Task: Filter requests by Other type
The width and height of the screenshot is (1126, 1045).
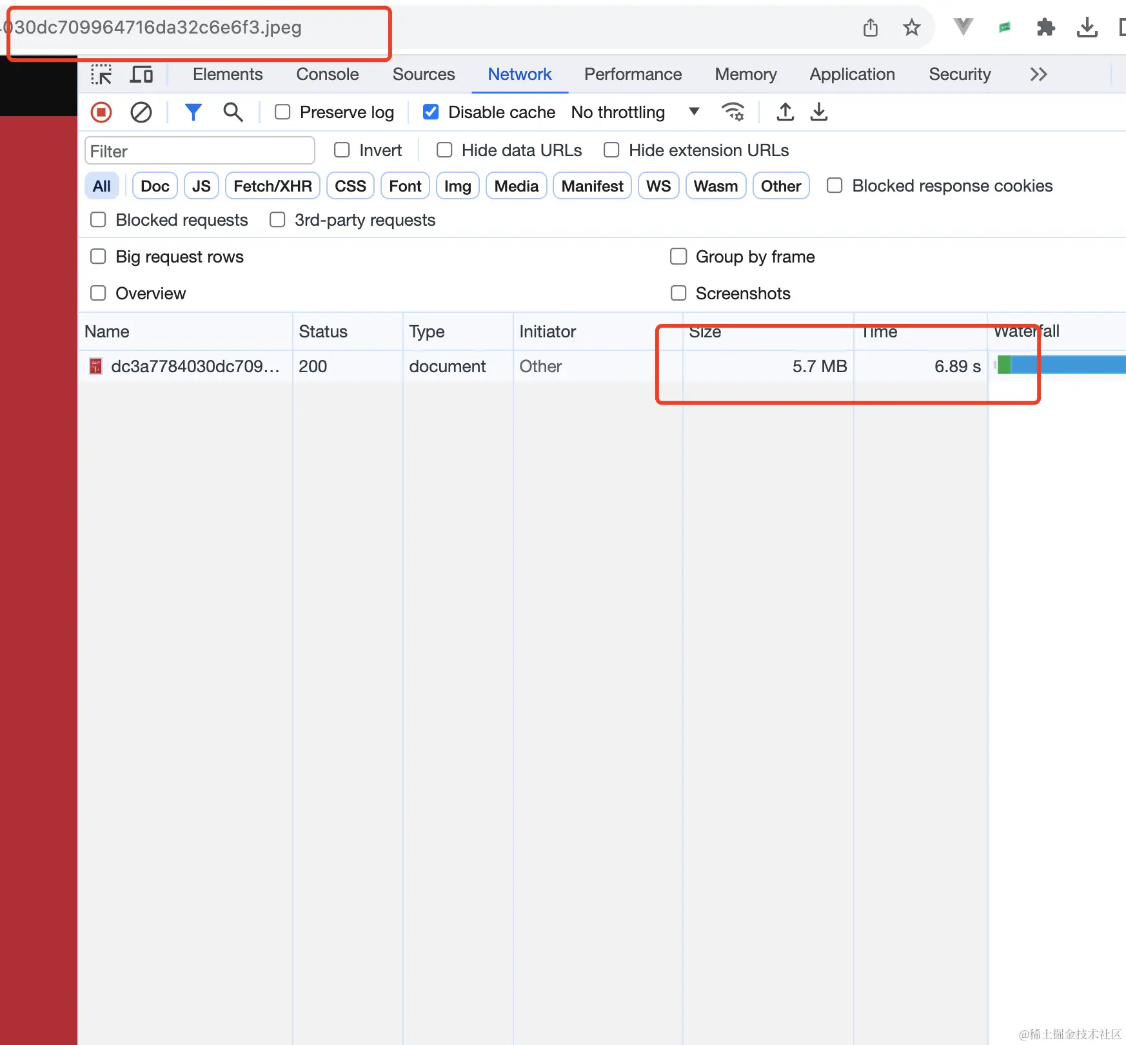Action: pos(781,186)
